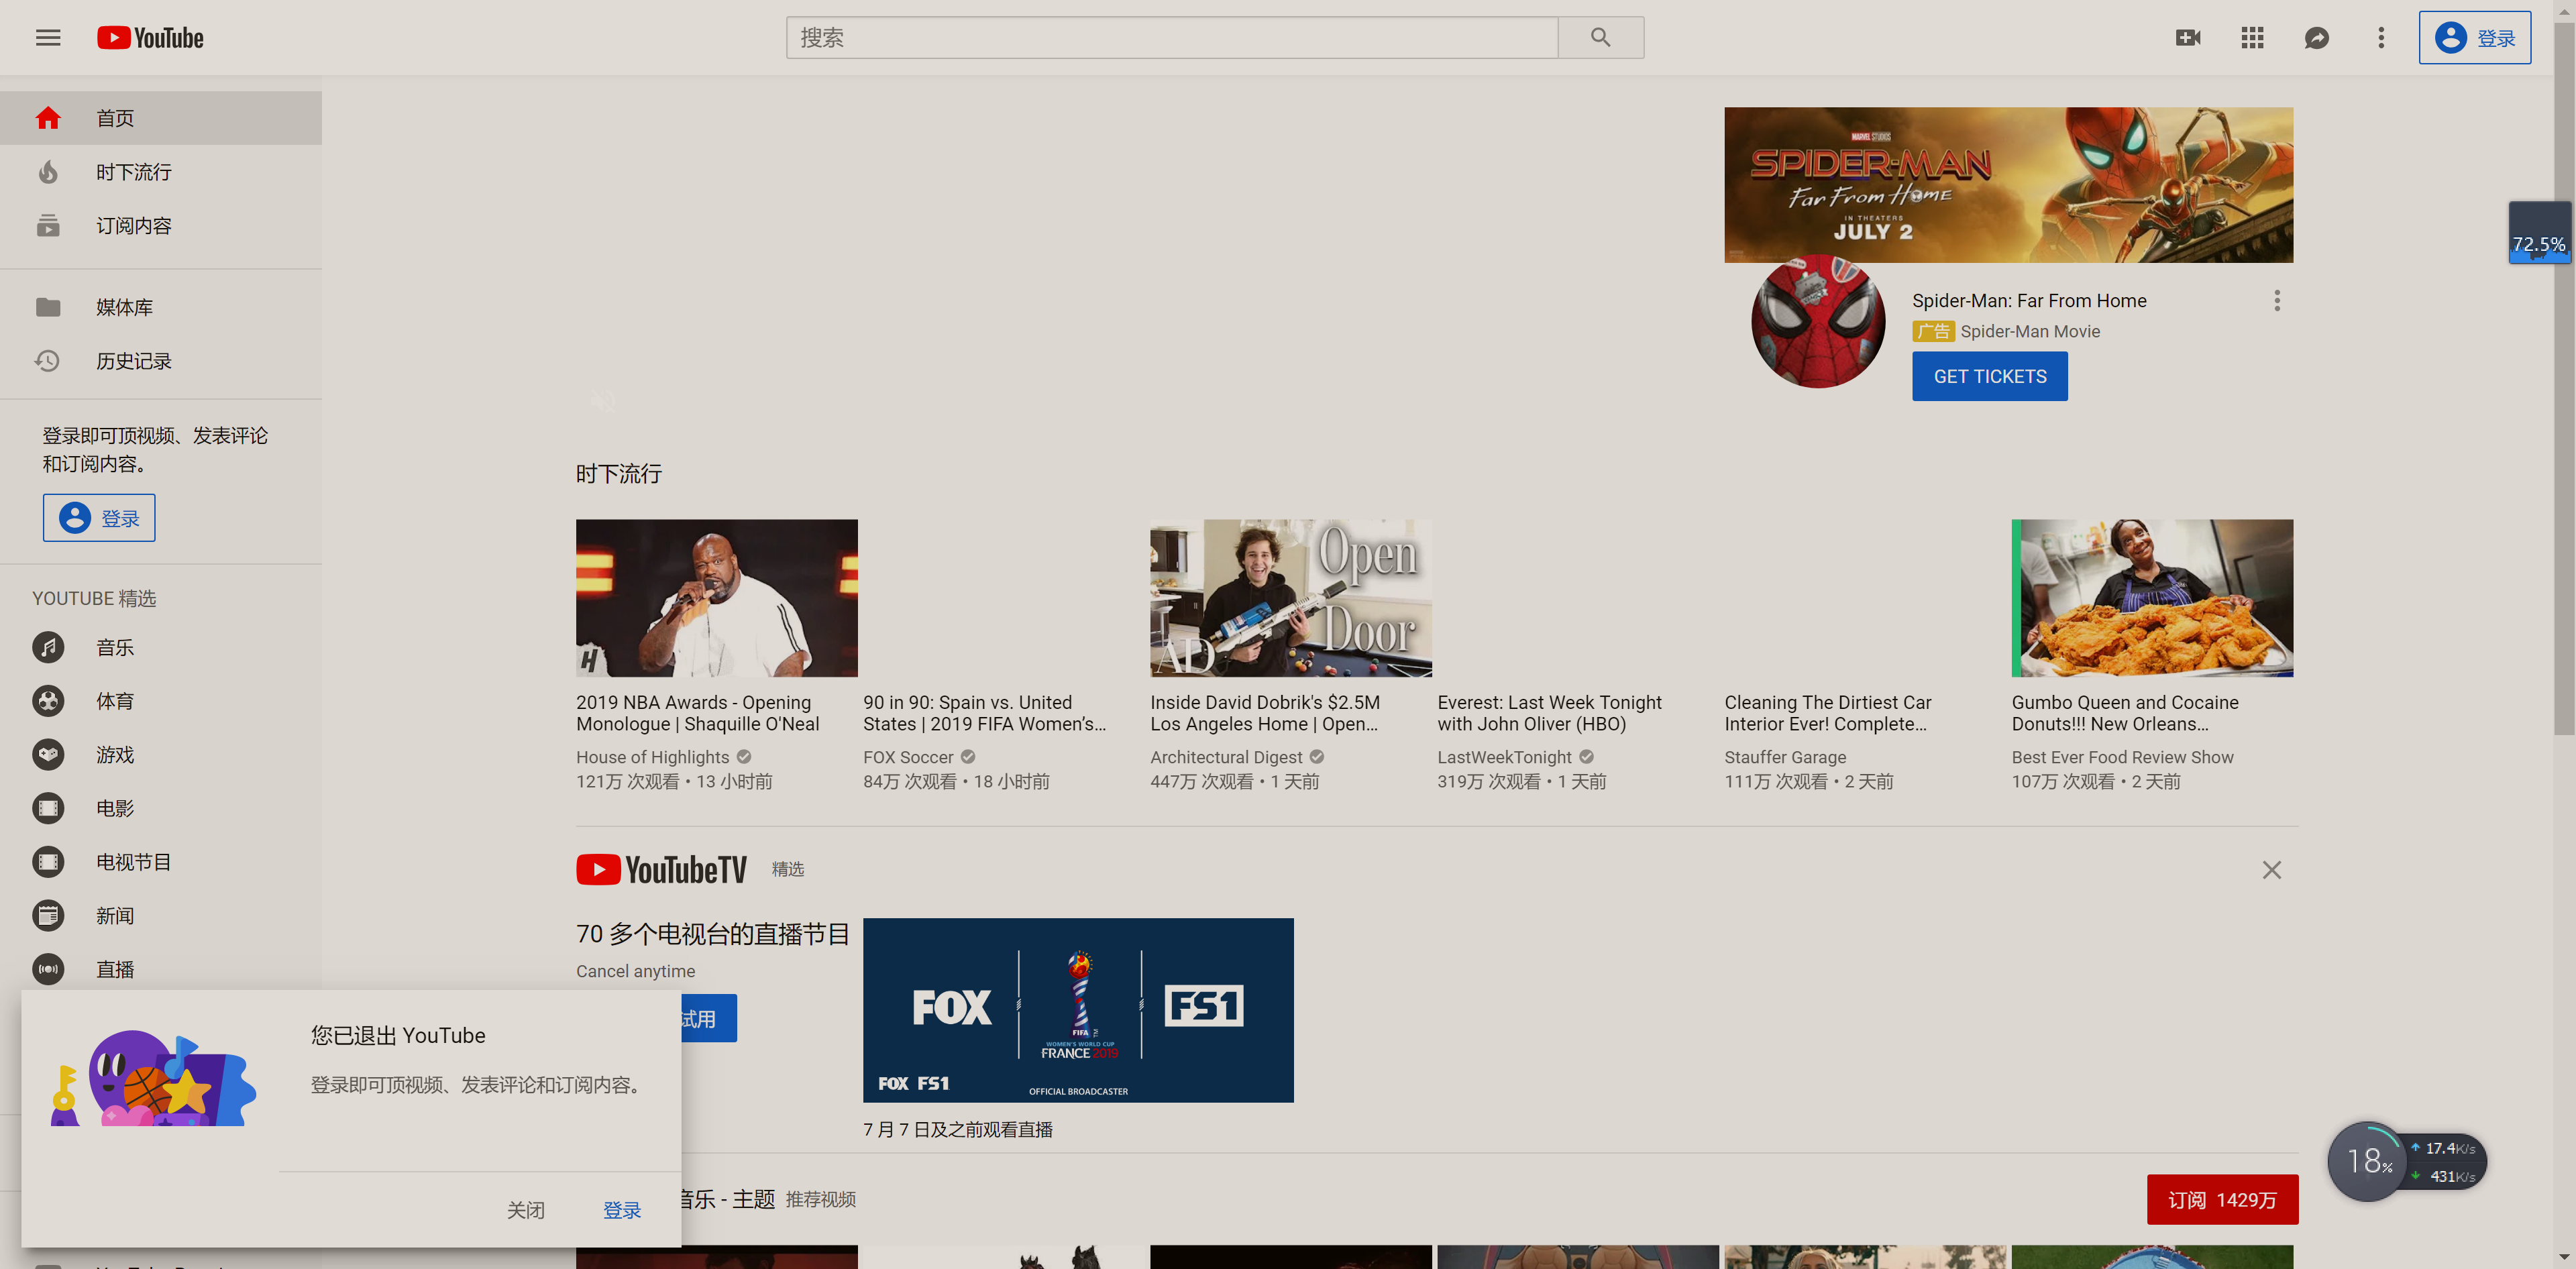Open 电影 movies category icon
The height and width of the screenshot is (1269, 2576).
(x=48, y=808)
